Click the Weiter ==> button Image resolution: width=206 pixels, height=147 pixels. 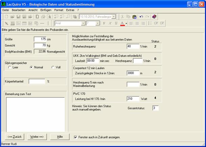pyautogui.click(x=37, y=137)
